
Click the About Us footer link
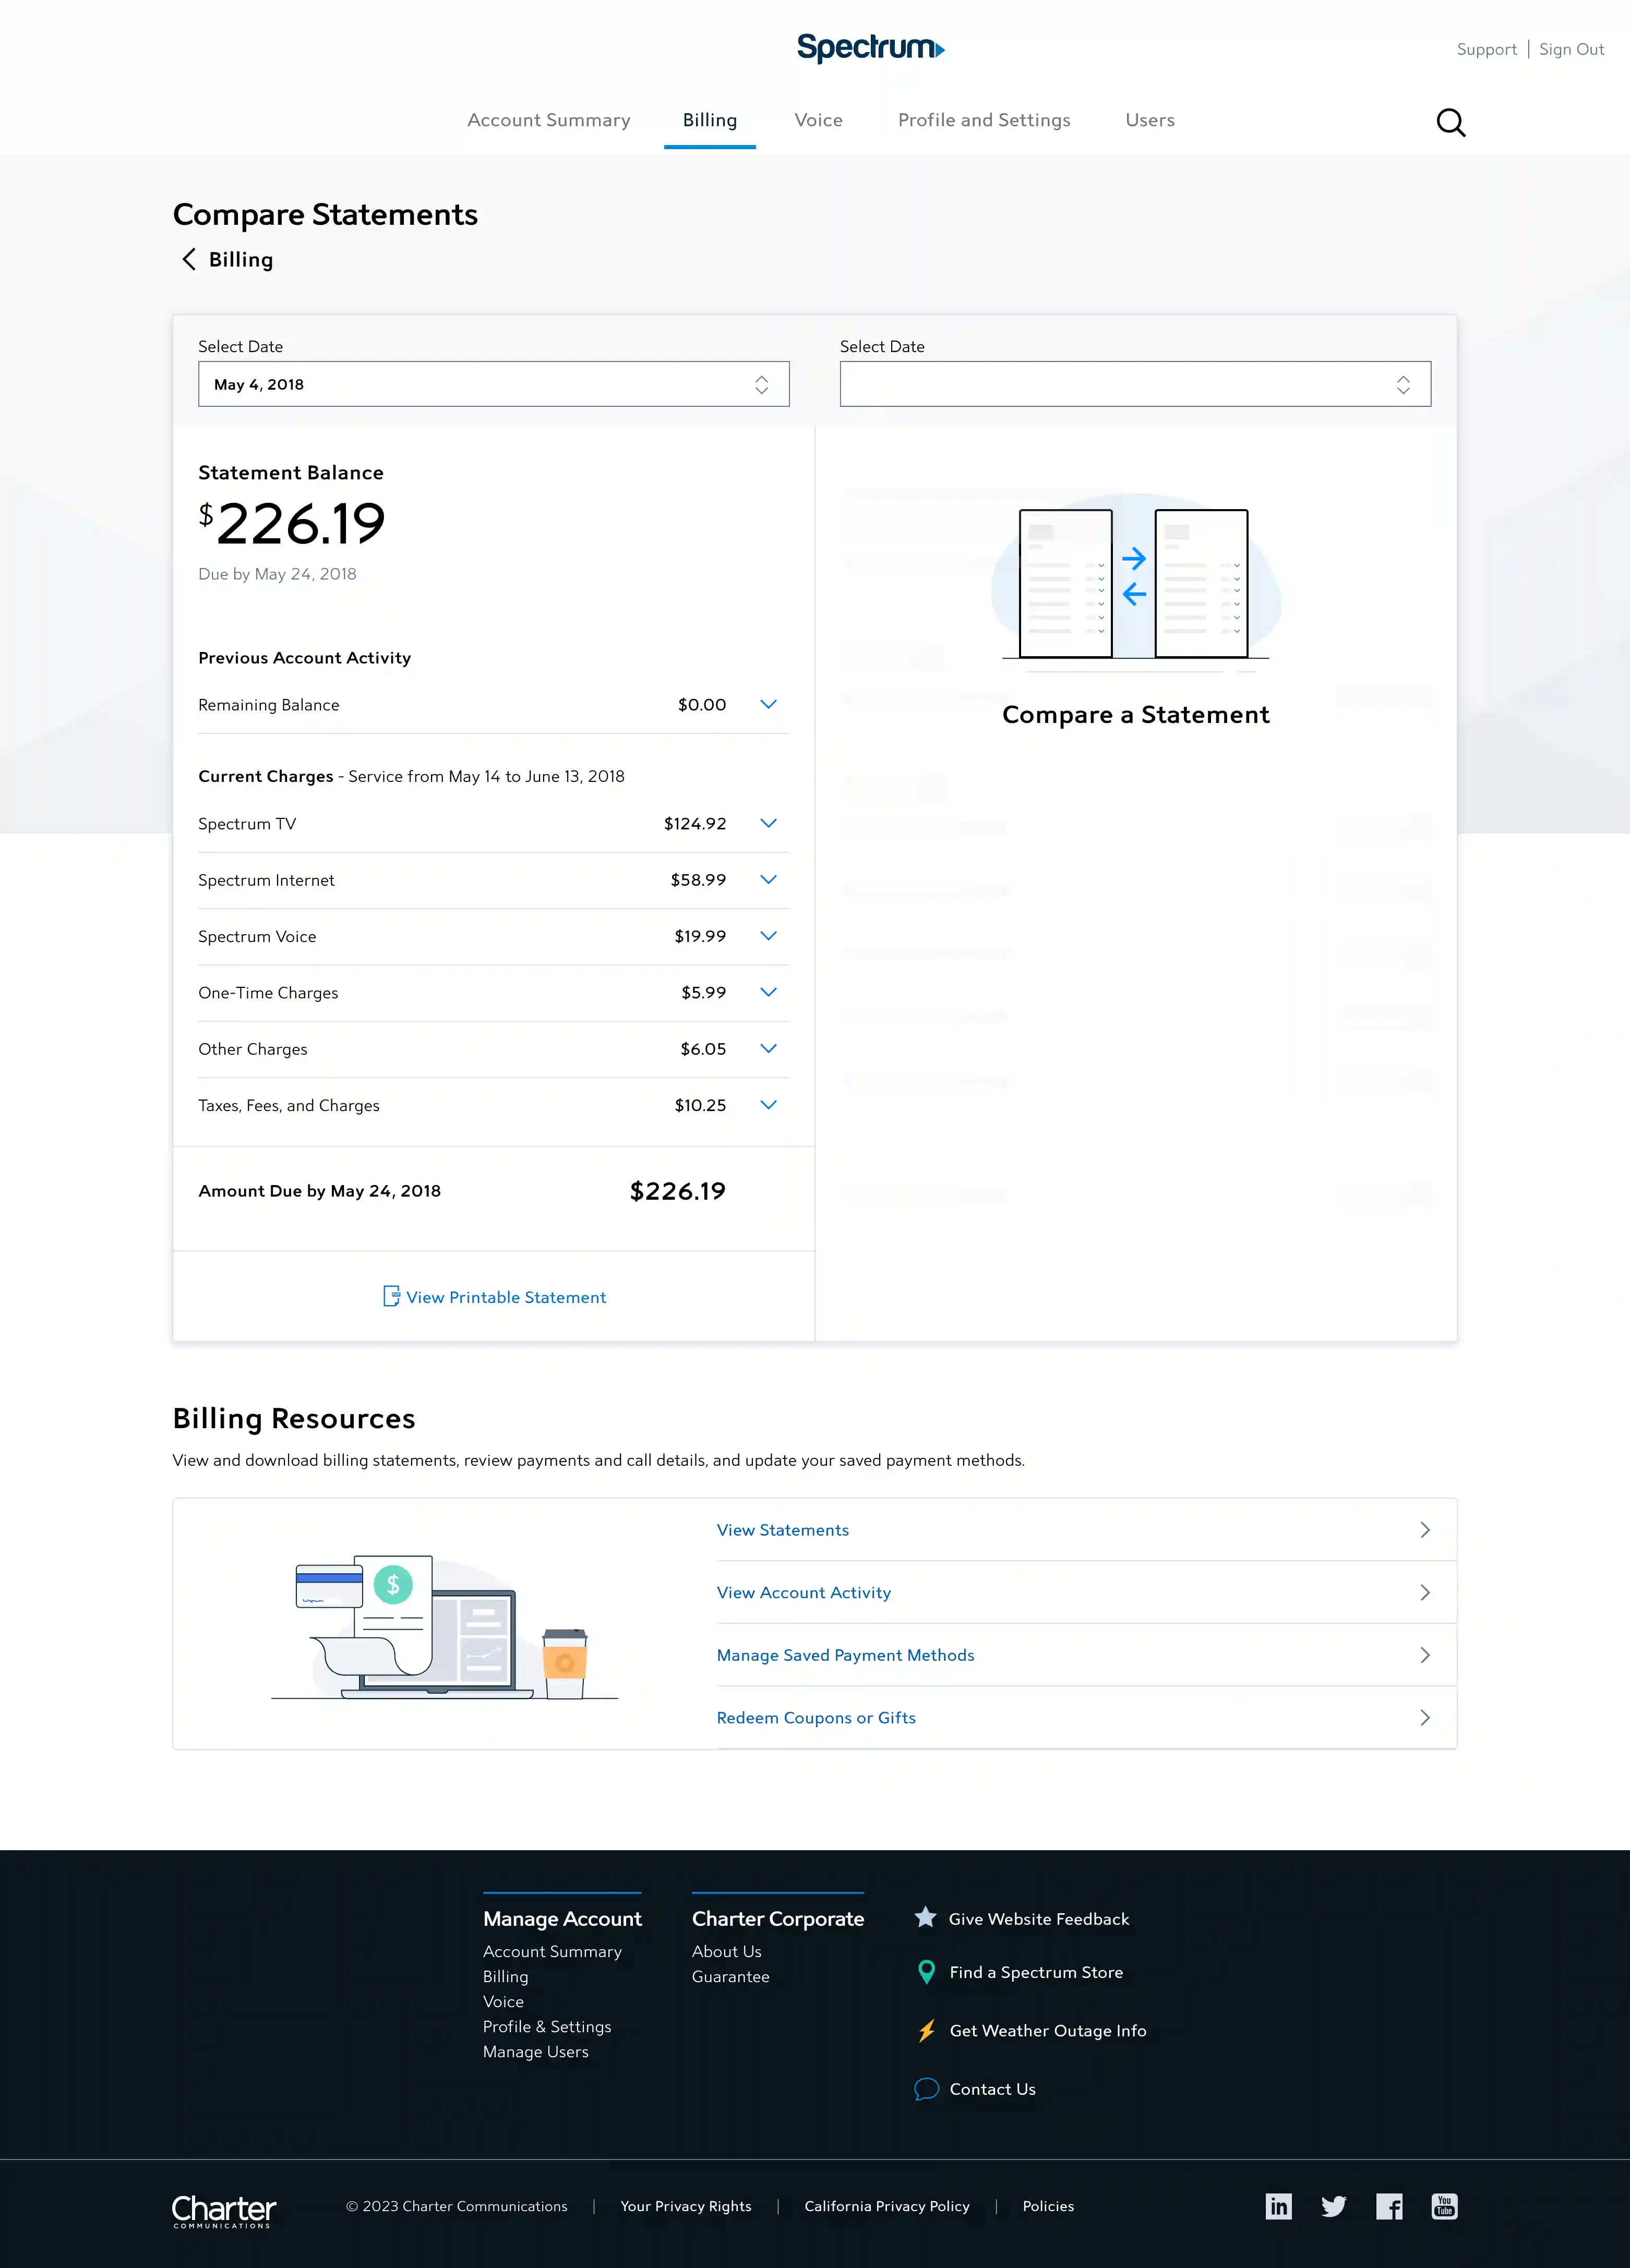point(726,1951)
